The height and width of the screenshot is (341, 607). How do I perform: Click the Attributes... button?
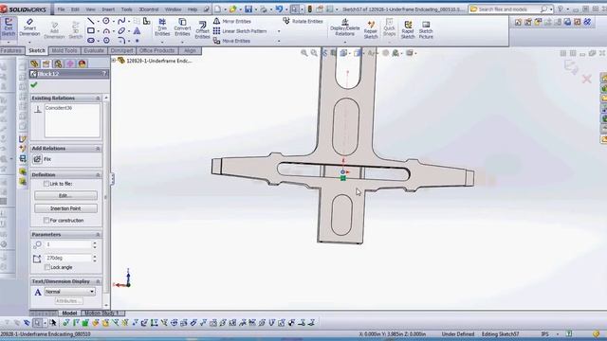click(68, 301)
